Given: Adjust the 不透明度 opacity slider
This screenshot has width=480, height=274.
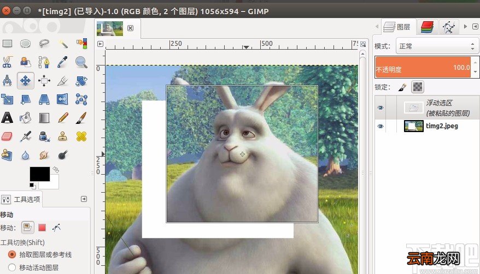Looking at the screenshot, I should [x=423, y=67].
